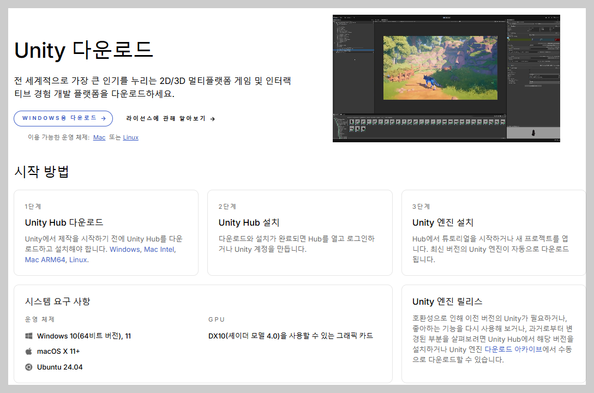Screen dimensions: 594x393
Task: Open Mac Intel link in step 1 card
Action: click(159, 250)
